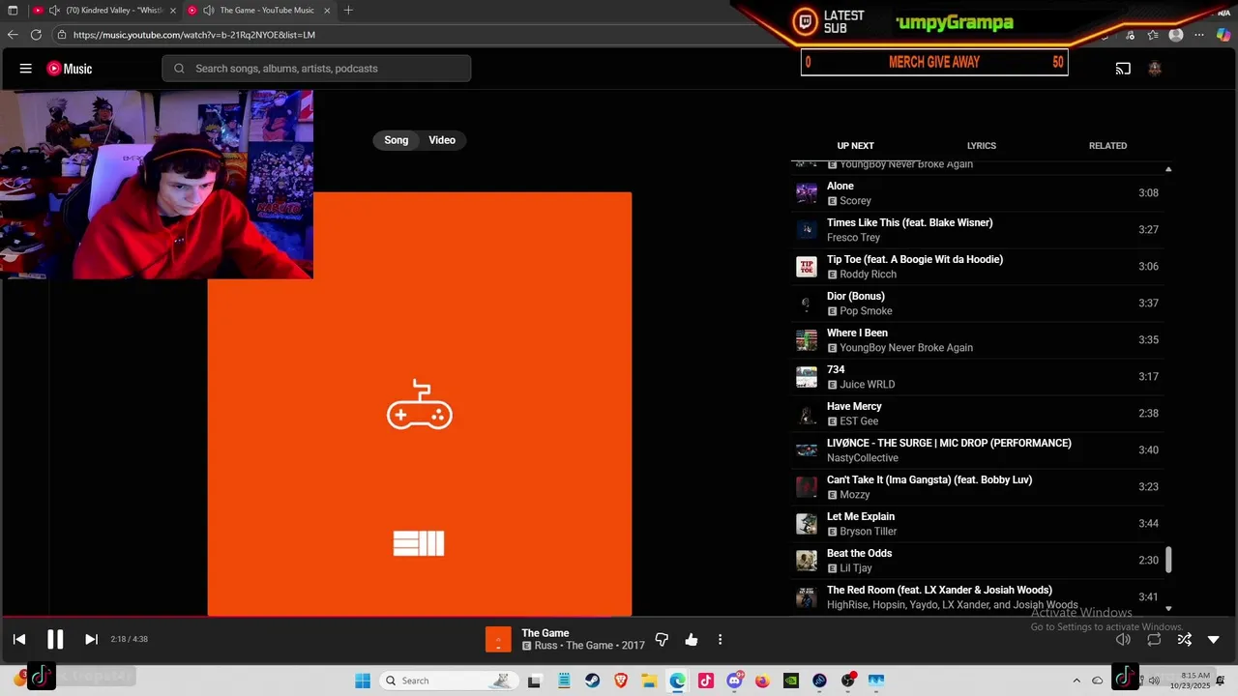Play LIVØNCE - THE SURGE queue item
This screenshot has height=696, width=1238.
[x=977, y=450]
